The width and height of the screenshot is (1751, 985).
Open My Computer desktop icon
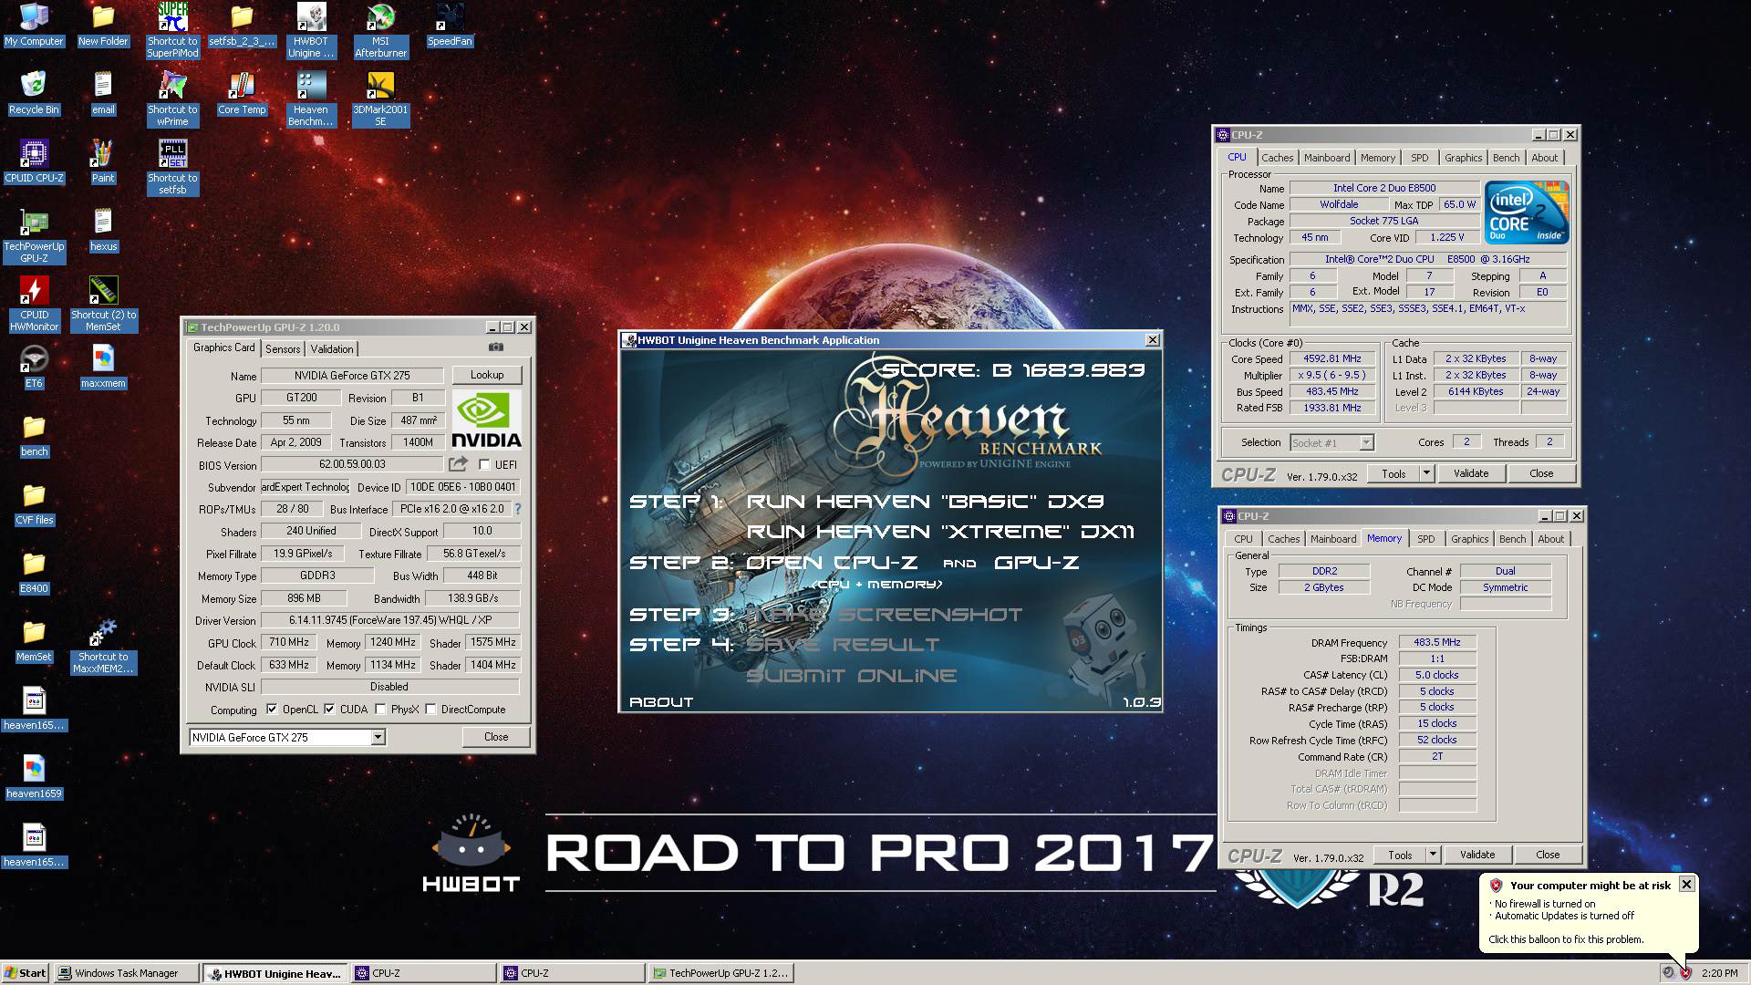coord(34,26)
